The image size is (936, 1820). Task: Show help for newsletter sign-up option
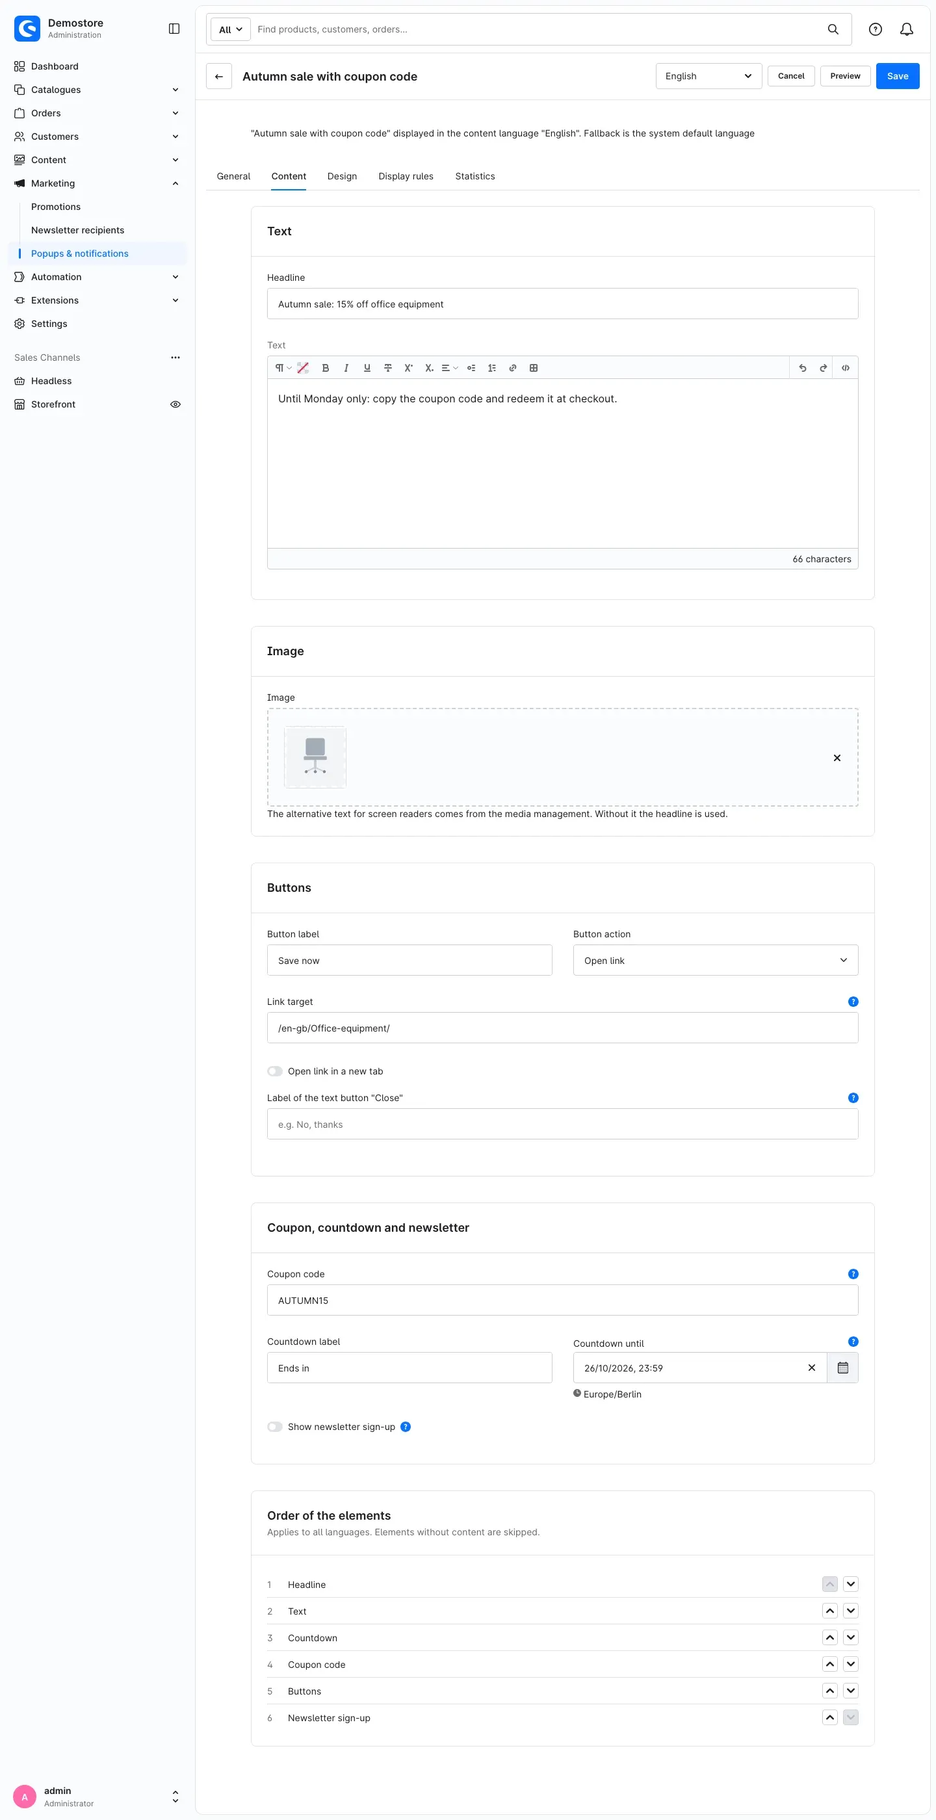click(406, 1427)
